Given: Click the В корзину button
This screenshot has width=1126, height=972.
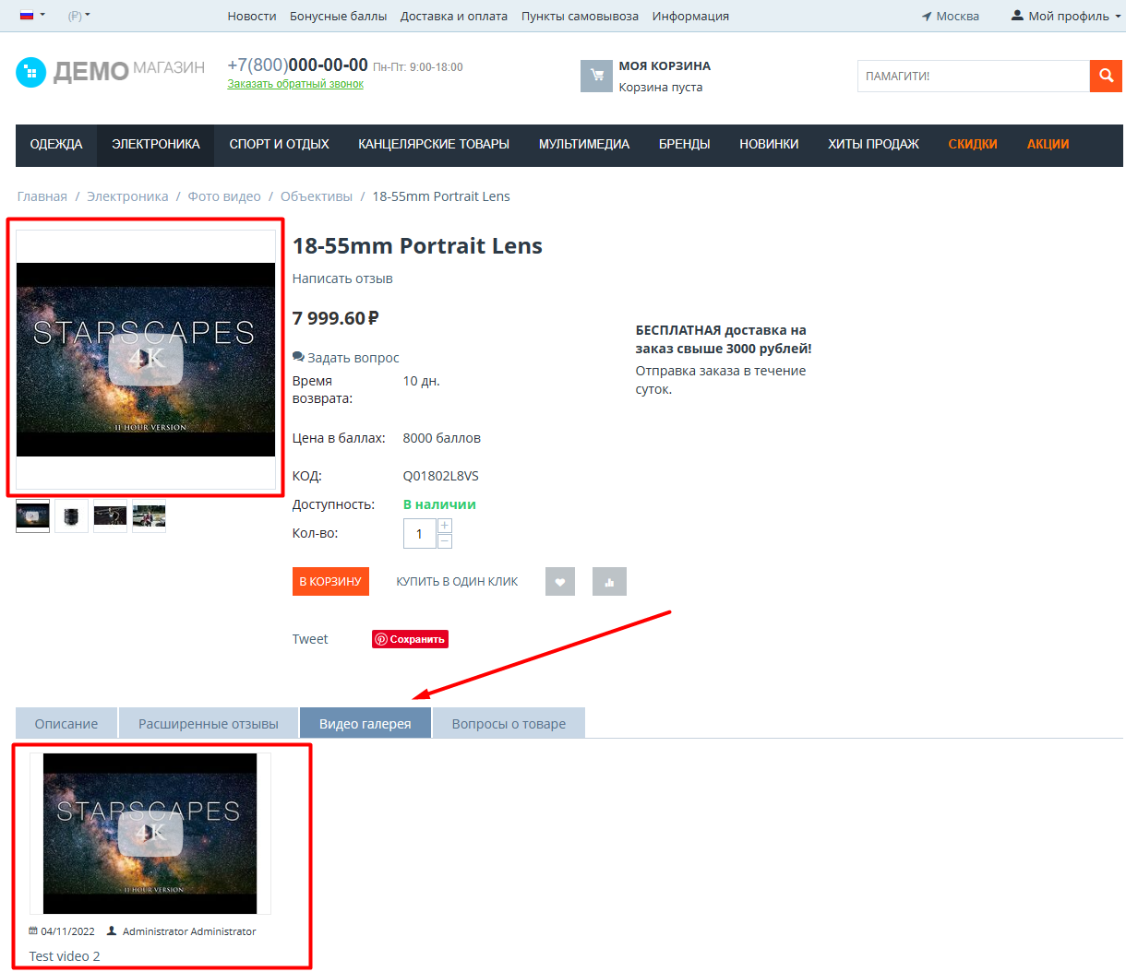Looking at the screenshot, I should point(330,581).
